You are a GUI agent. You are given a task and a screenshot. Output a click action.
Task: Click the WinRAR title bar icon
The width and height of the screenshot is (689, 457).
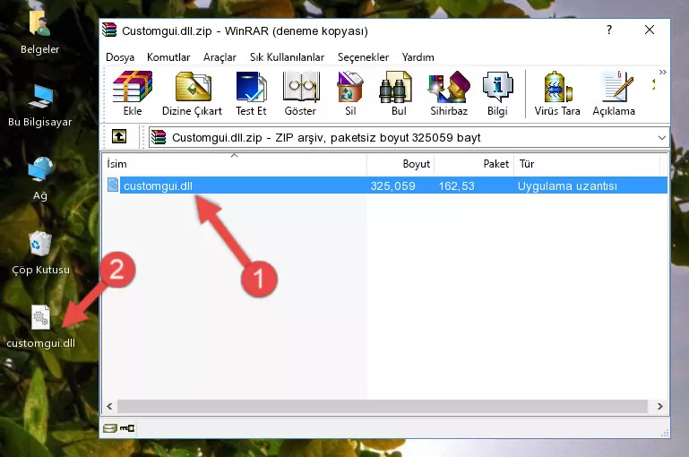pos(109,30)
